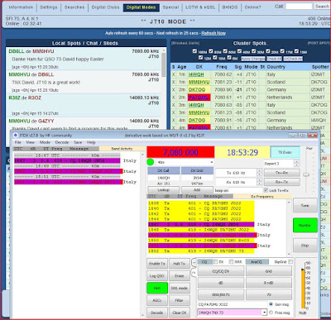
Task: Toggle the DX checkbox next to CQ
Action: click(216, 261)
